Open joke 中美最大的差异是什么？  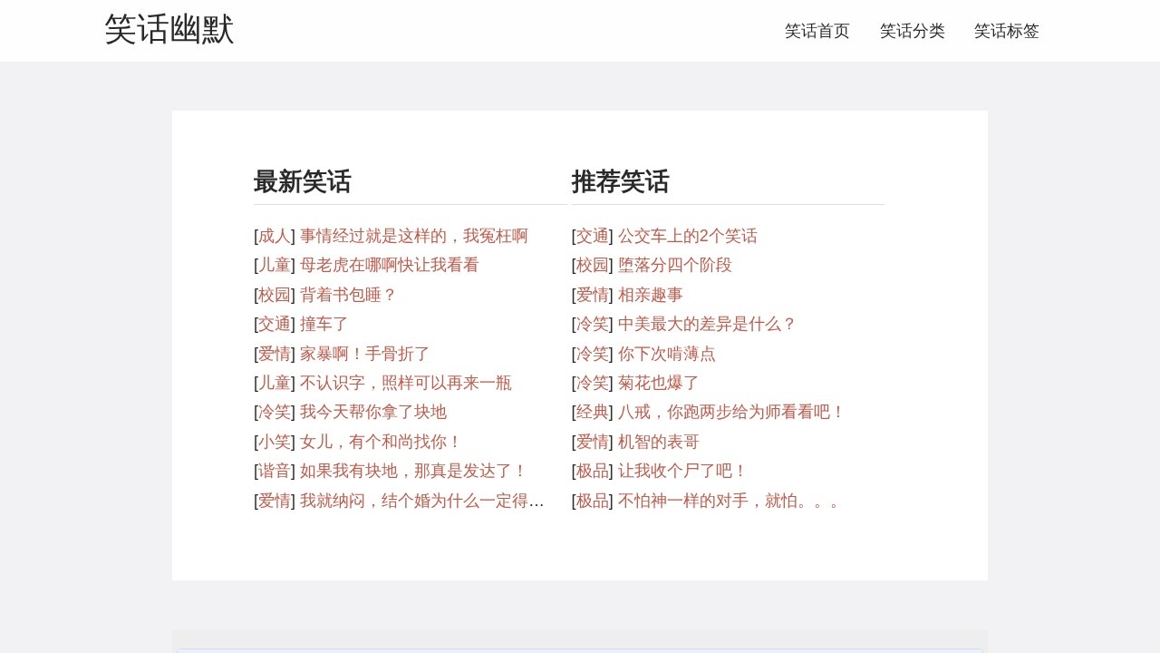coord(708,324)
